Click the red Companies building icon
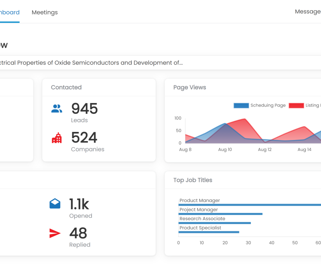The width and height of the screenshot is (321, 269). [x=57, y=138]
